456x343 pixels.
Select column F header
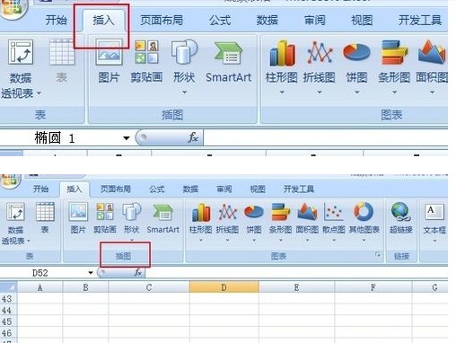point(373,287)
